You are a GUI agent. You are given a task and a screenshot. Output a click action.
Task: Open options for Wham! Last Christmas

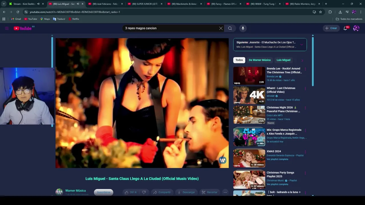pyautogui.click(x=305, y=89)
